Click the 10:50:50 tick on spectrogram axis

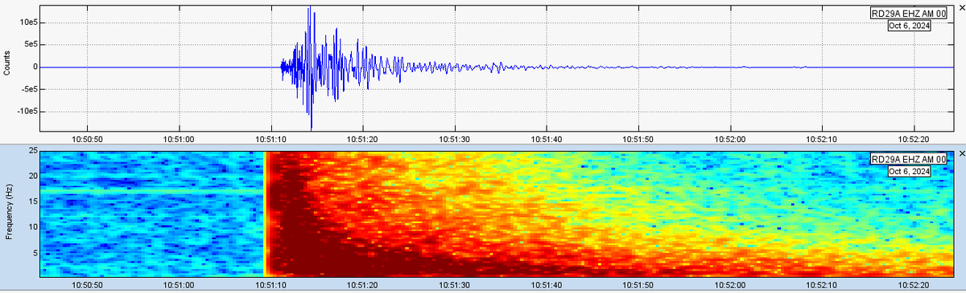coord(89,285)
